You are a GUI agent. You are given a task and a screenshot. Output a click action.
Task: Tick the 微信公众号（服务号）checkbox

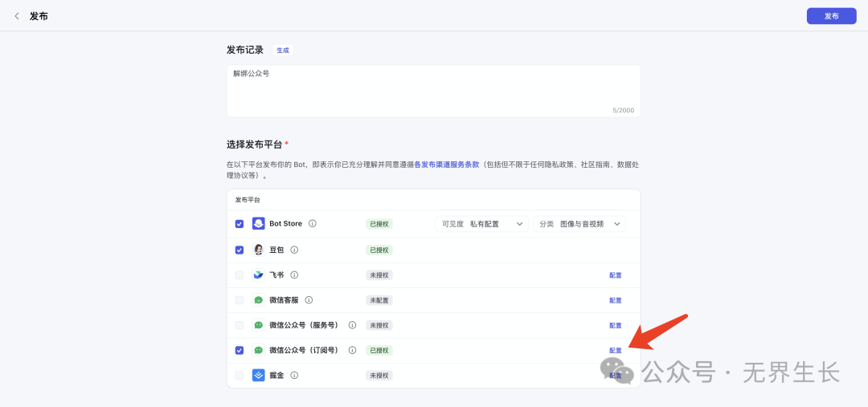(x=240, y=325)
